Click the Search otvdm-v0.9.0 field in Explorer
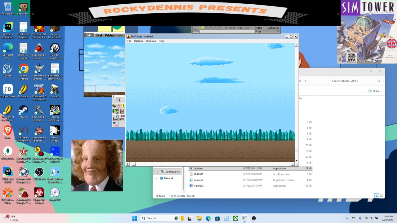 point(355,81)
